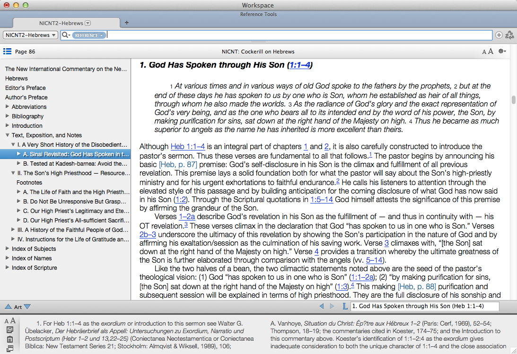Screen dimensions: 517x354
Task: Open the NICNT2-Hebrews module dropdown
Action: tap(31, 35)
